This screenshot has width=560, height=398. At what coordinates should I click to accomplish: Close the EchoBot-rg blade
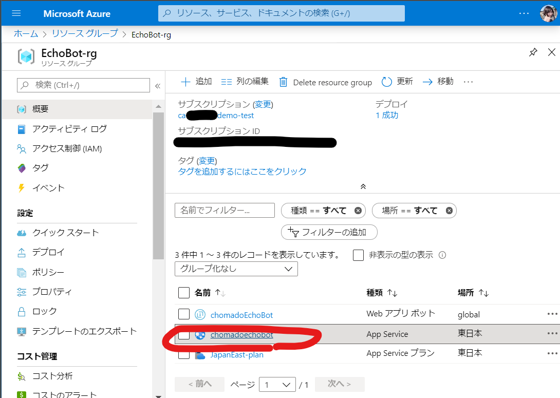pyautogui.click(x=551, y=52)
